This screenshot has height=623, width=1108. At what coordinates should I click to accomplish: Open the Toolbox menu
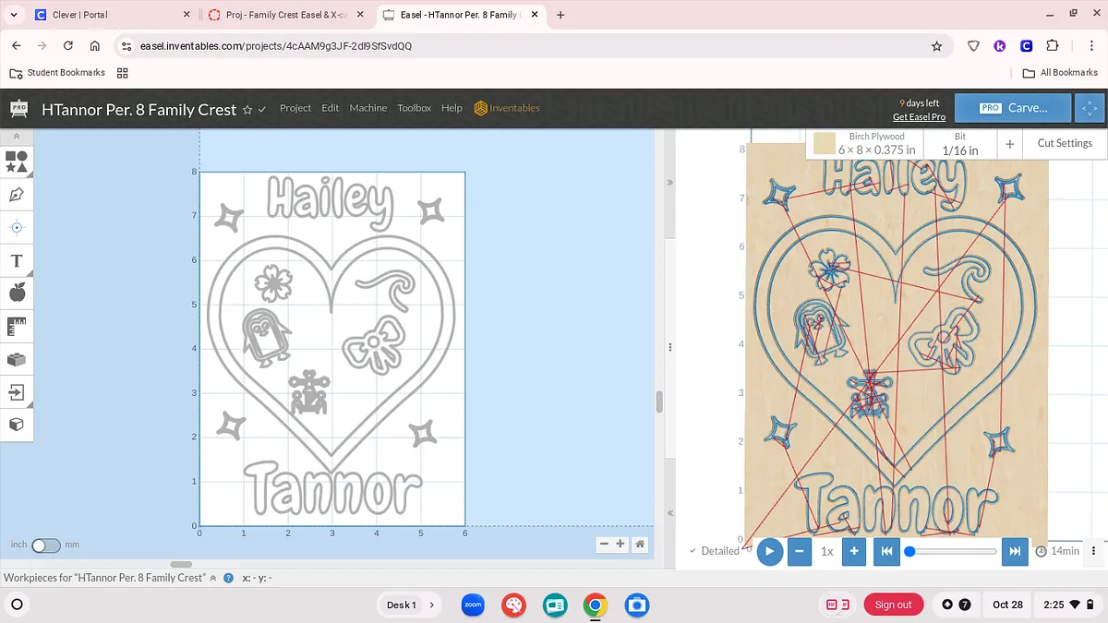414,108
